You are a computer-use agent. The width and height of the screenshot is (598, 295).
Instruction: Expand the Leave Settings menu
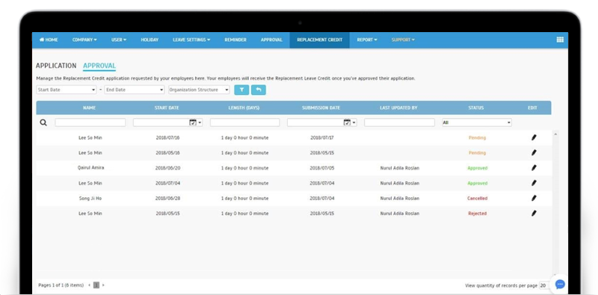pyautogui.click(x=191, y=40)
